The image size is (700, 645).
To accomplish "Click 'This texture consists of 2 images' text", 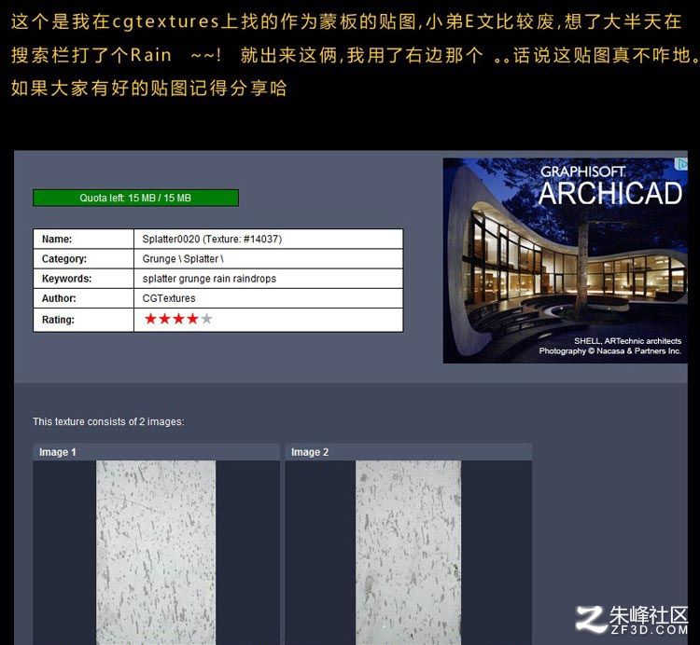I will (108, 421).
